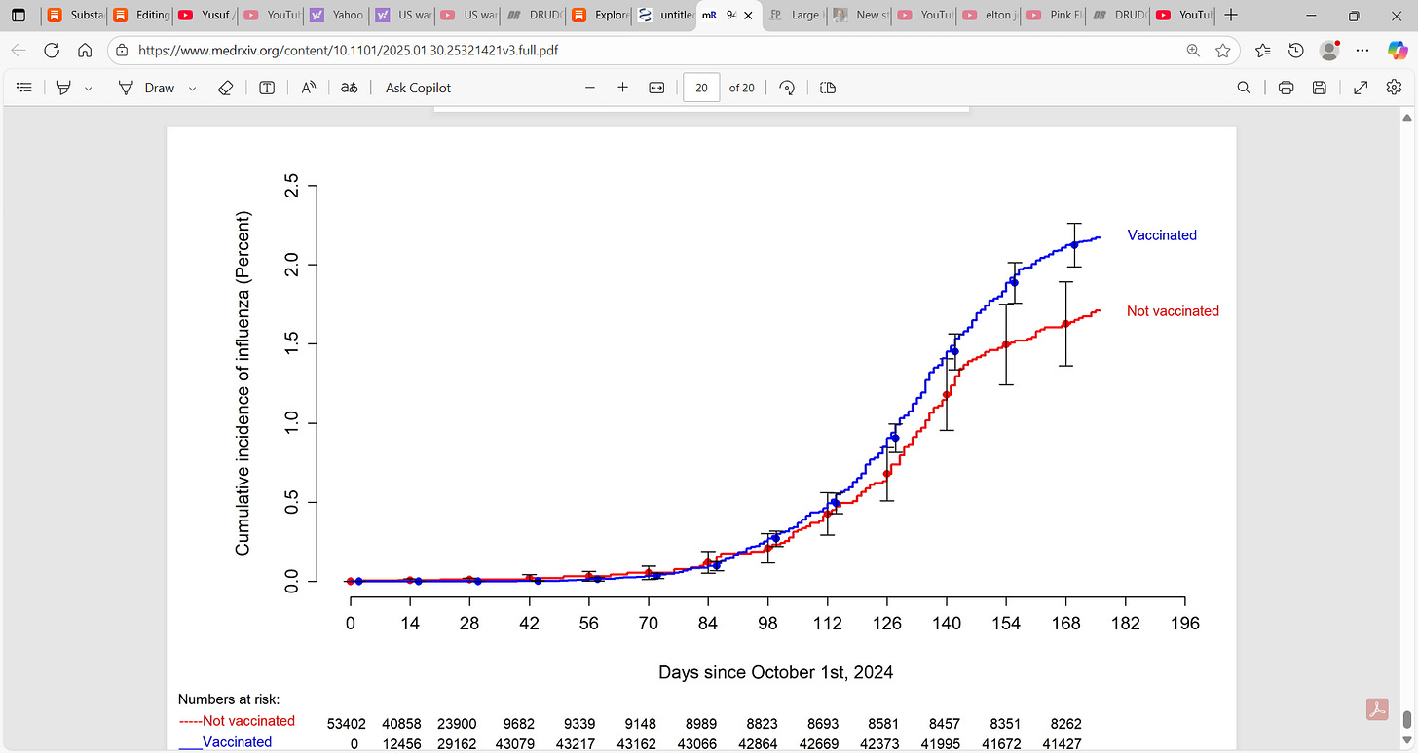
Task: Search within the PDF document
Action: (x=1244, y=88)
